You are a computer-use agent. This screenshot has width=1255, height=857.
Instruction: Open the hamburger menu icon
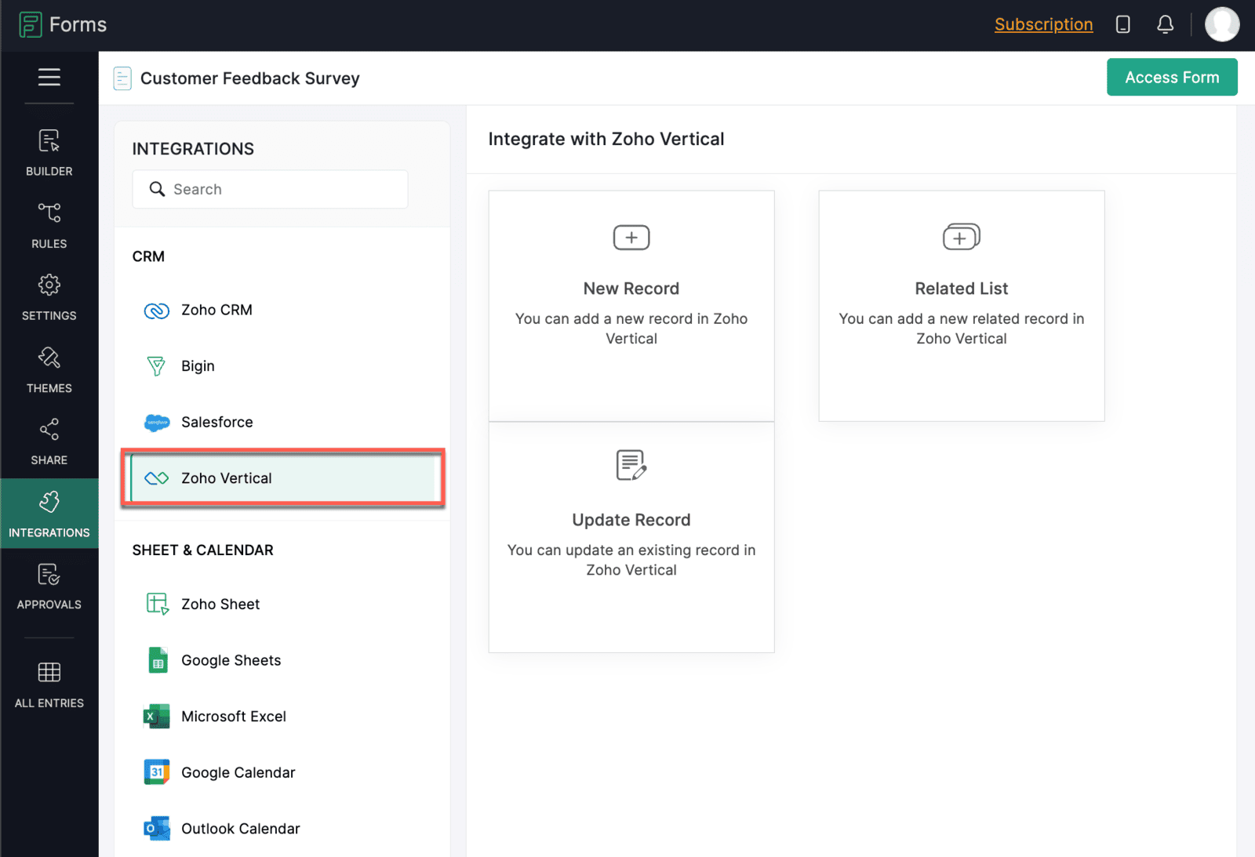pos(49,77)
